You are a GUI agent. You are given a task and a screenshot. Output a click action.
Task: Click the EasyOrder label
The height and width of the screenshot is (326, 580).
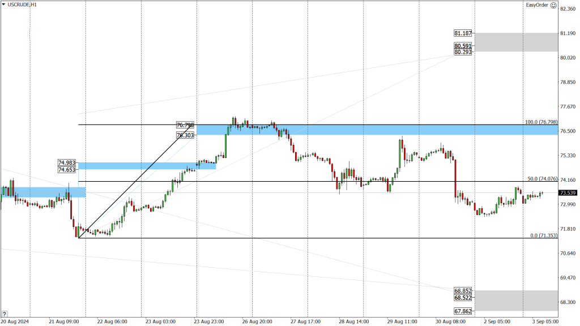pyautogui.click(x=537, y=5)
